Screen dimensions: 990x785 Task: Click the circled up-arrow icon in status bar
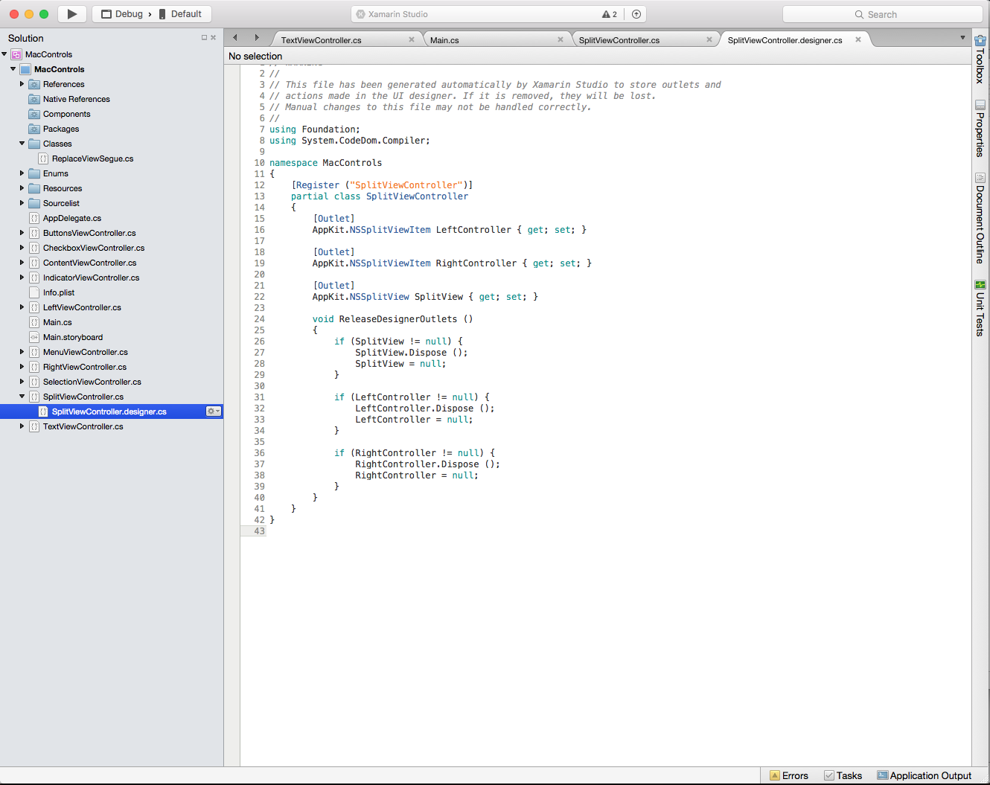[x=636, y=13]
